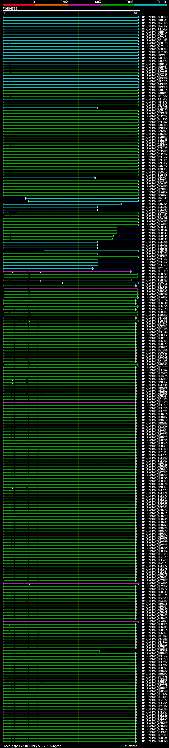Viewport: 169px width, 748px height.
Task: Click the query end position 542
Action: [137, 13]
